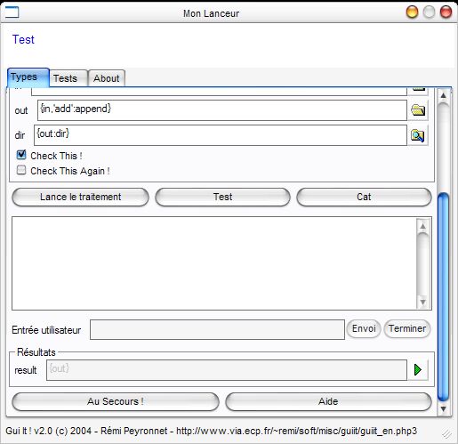
Task: Click the Cat button
Action: [364, 197]
